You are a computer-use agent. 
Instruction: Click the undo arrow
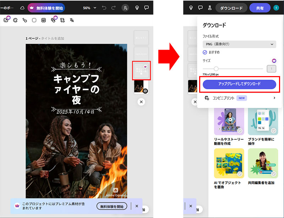[x=104, y=7]
